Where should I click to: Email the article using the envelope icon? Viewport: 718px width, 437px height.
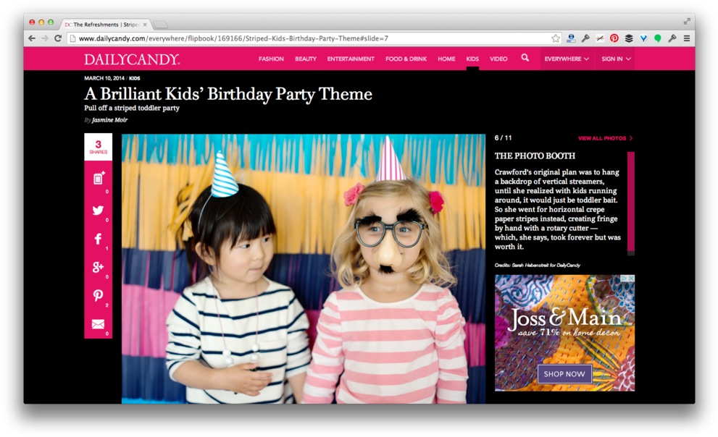97,323
